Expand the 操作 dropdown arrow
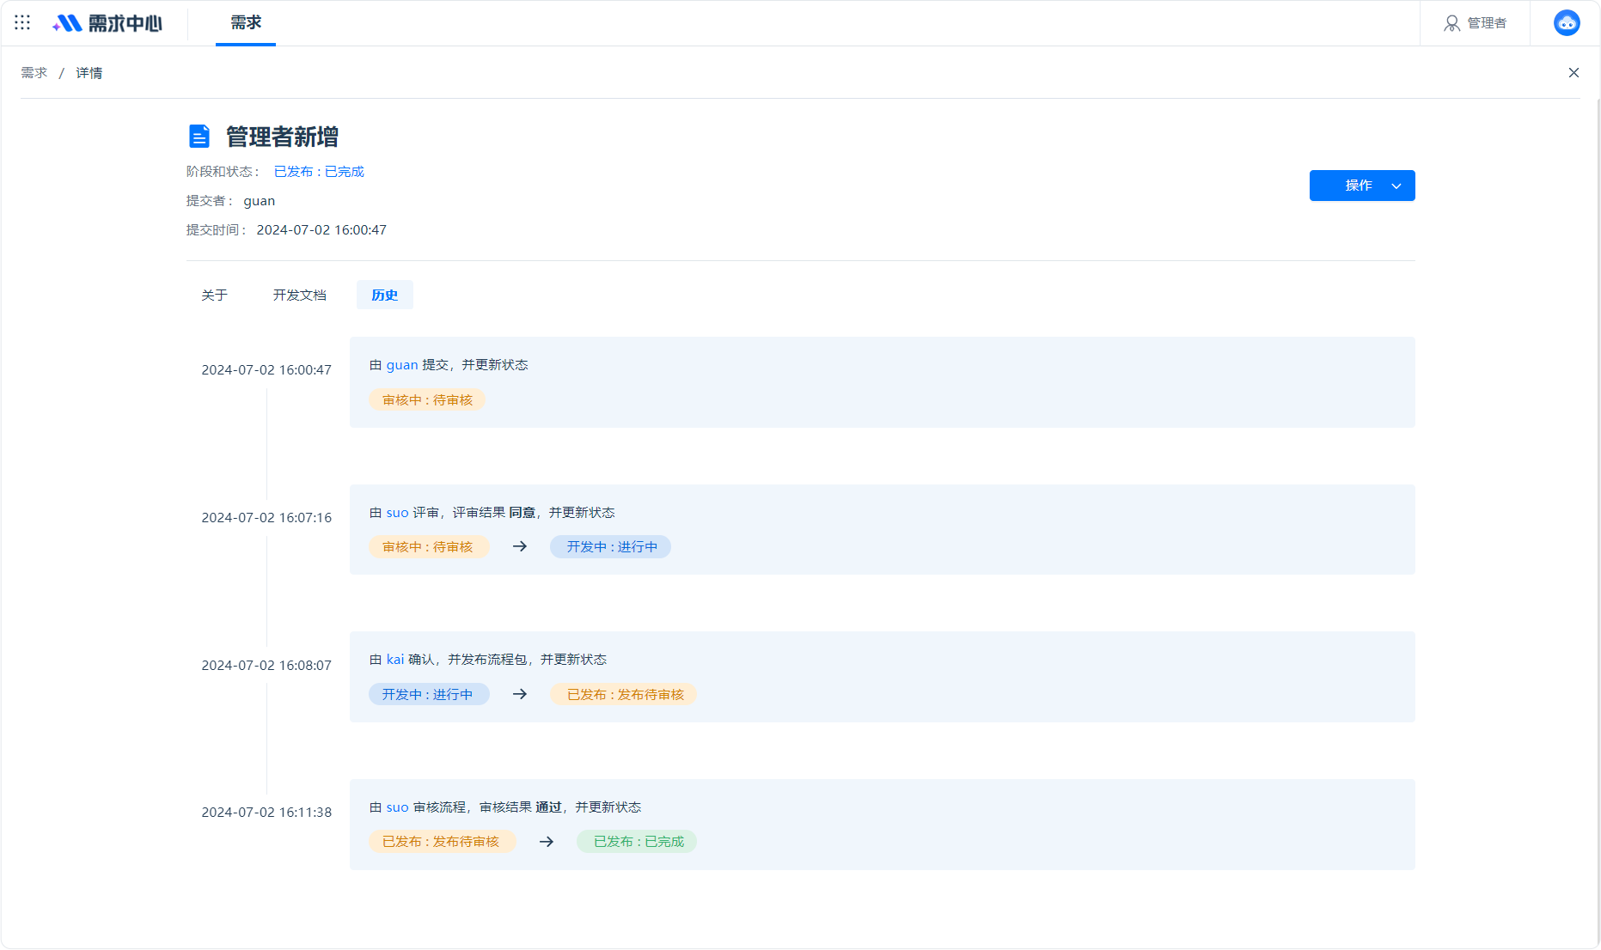This screenshot has width=1601, height=950. click(1396, 186)
